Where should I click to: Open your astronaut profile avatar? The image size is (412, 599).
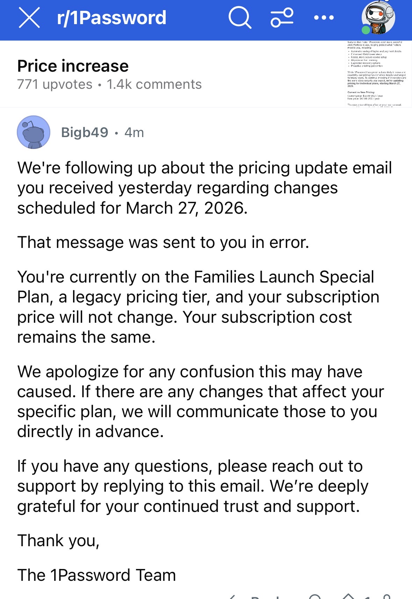(x=378, y=17)
